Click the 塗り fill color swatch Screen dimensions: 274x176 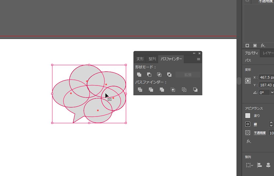point(248,116)
